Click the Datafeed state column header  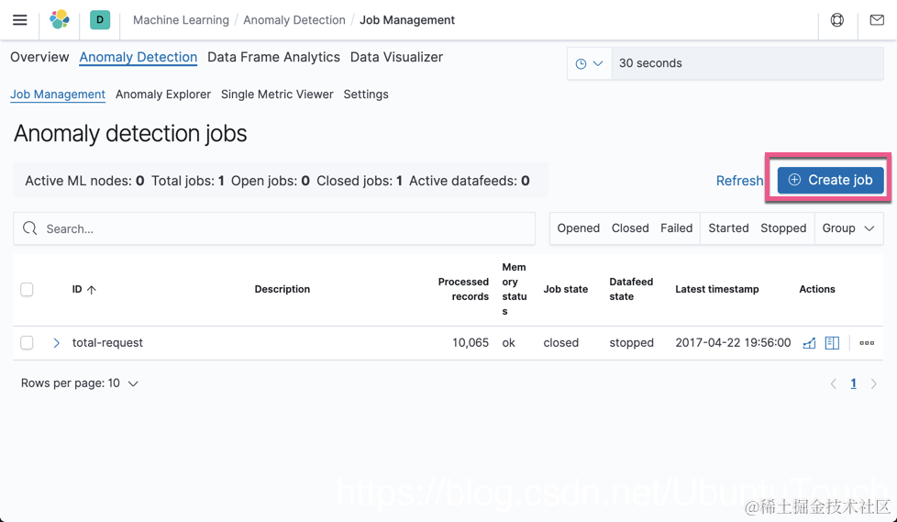click(631, 289)
